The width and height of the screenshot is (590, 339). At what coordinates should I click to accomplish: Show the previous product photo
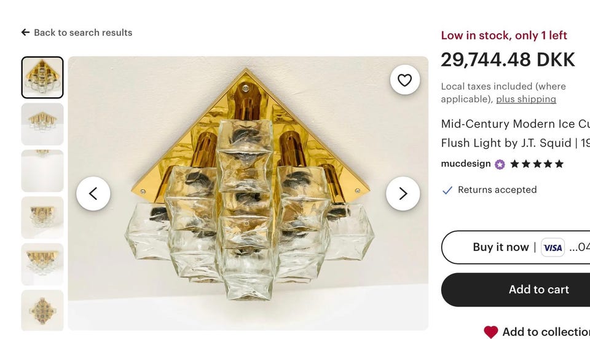(x=93, y=194)
